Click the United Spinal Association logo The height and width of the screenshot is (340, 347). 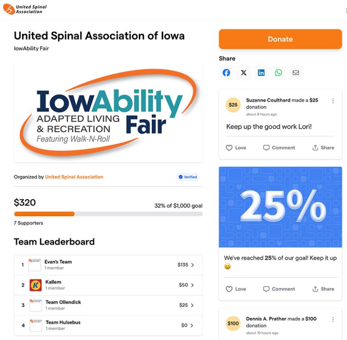[x=25, y=9]
